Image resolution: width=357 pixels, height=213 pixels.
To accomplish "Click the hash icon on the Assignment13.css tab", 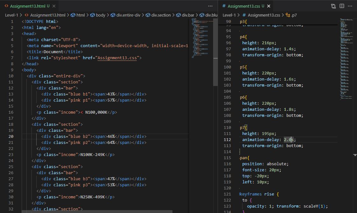I will tap(224, 6).
